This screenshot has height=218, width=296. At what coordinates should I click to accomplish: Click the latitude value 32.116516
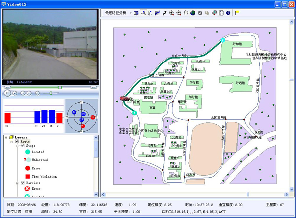99,205
